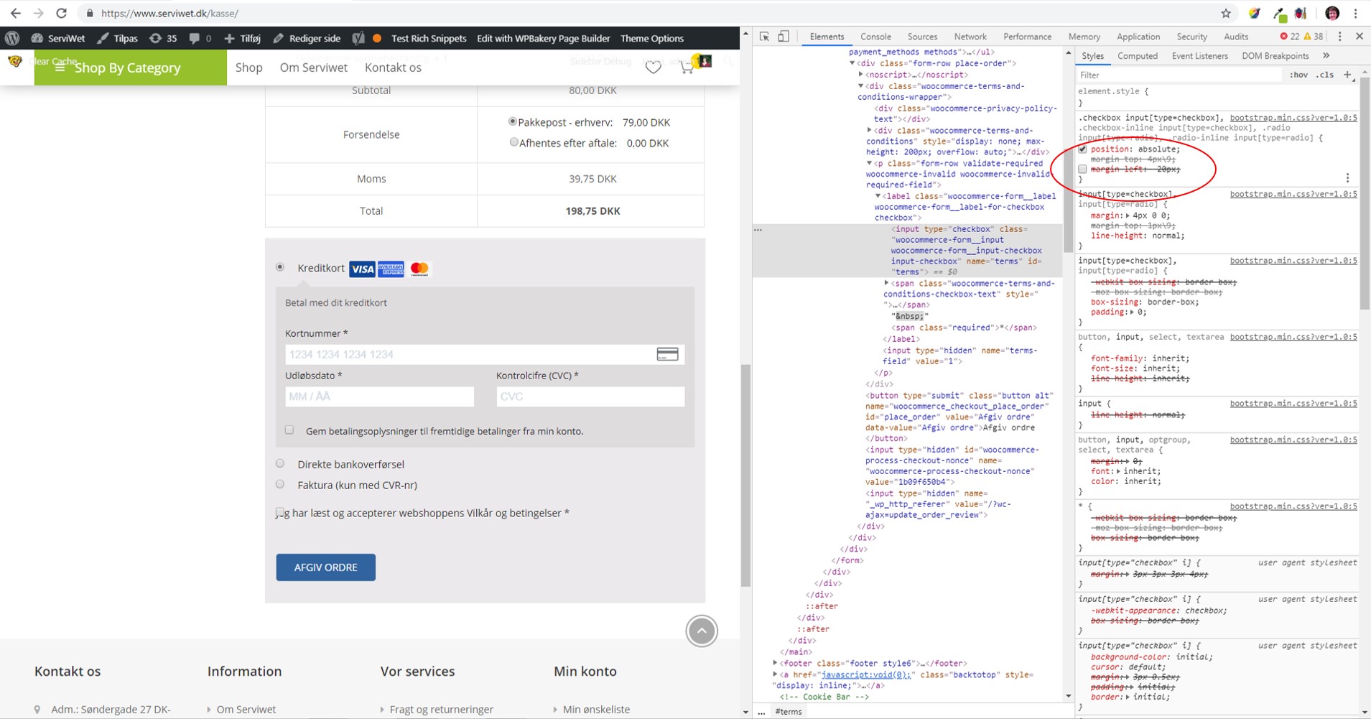Image resolution: width=1371 pixels, height=719 pixels.
Task: Open Kontakt os navigation link
Action: [393, 68]
